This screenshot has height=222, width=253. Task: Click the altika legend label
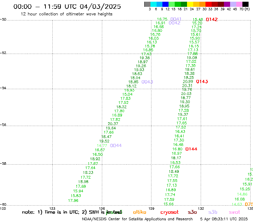tap(139, 212)
